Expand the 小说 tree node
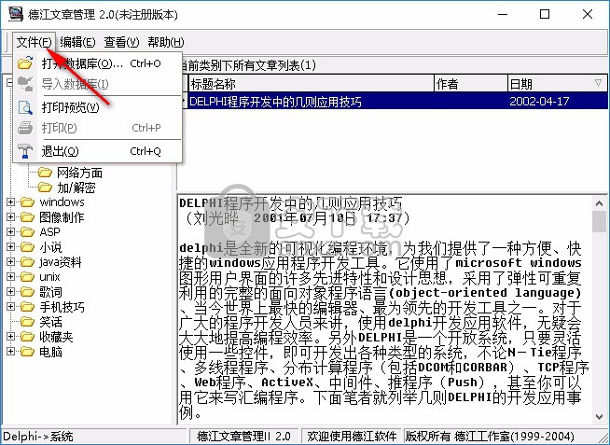 tap(10, 247)
